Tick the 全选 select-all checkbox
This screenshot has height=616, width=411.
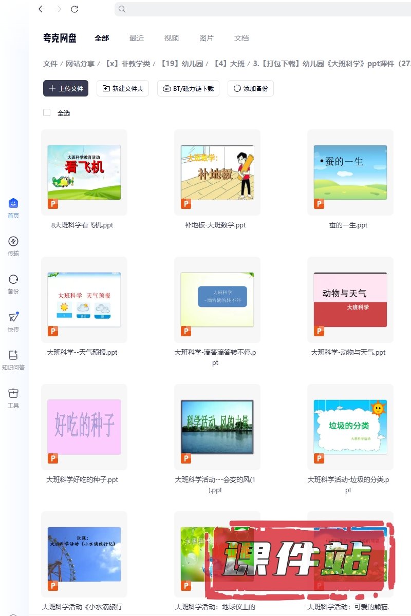click(47, 112)
